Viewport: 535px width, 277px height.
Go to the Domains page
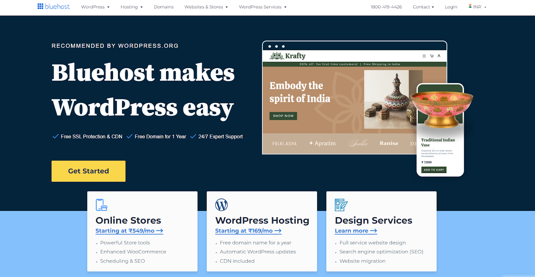click(164, 7)
